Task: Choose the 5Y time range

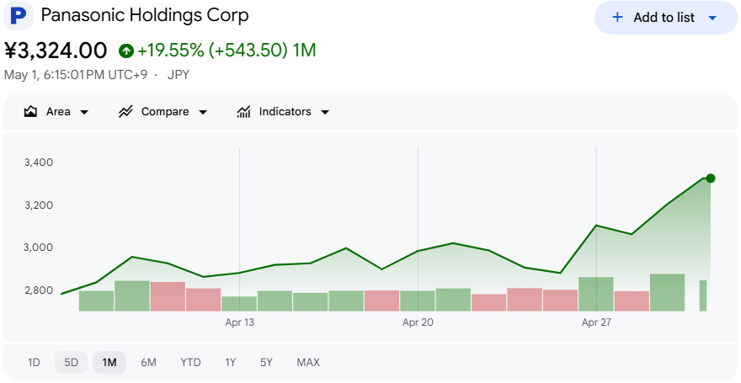Action: coord(267,363)
